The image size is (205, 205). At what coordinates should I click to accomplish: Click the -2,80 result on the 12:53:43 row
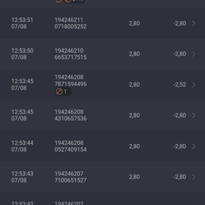coord(179,177)
